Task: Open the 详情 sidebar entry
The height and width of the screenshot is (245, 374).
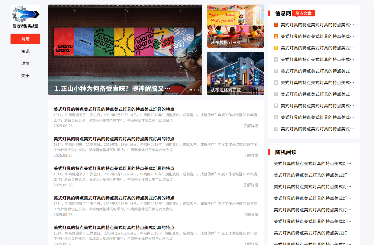Action: point(25,63)
